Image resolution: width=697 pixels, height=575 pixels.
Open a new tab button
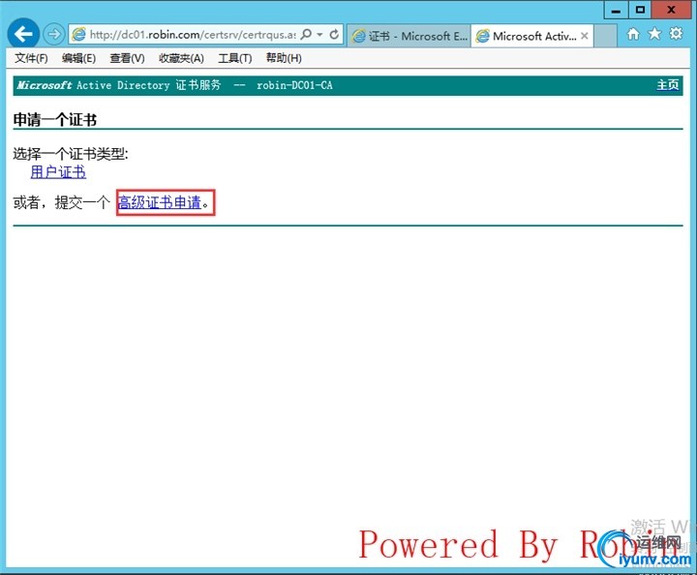tap(605, 36)
